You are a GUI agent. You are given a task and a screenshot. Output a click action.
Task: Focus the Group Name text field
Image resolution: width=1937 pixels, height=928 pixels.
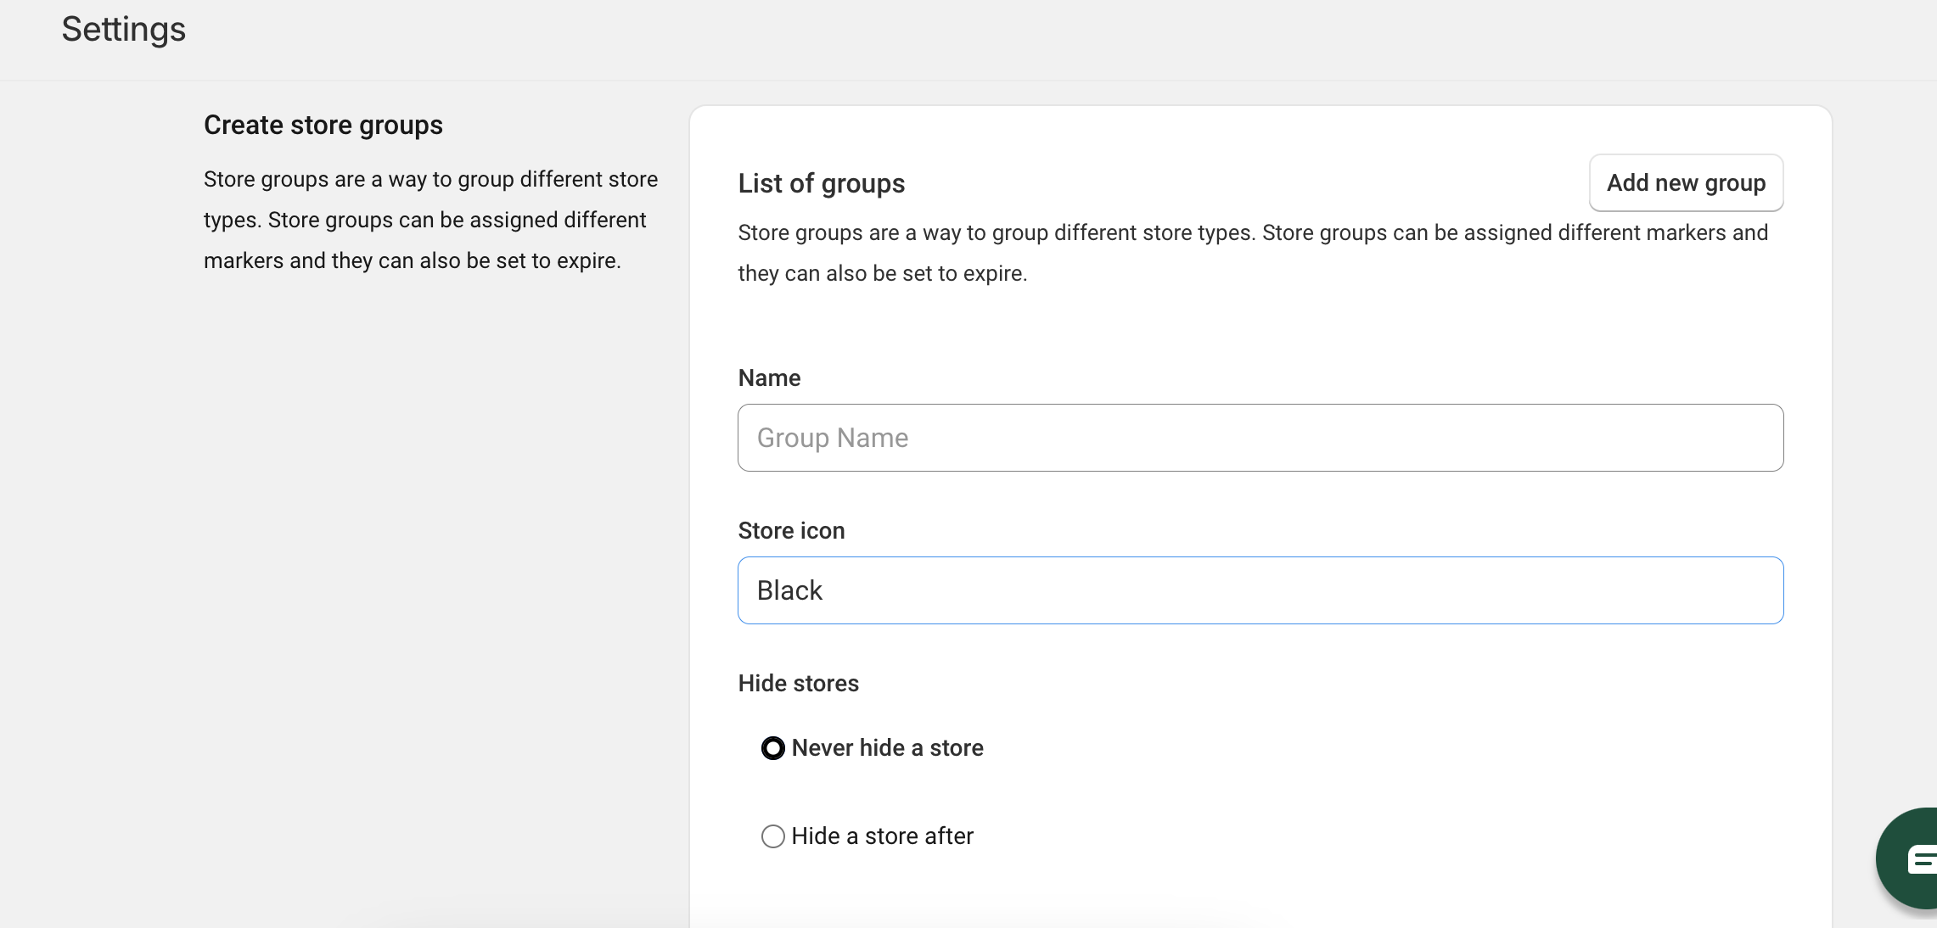point(1260,438)
